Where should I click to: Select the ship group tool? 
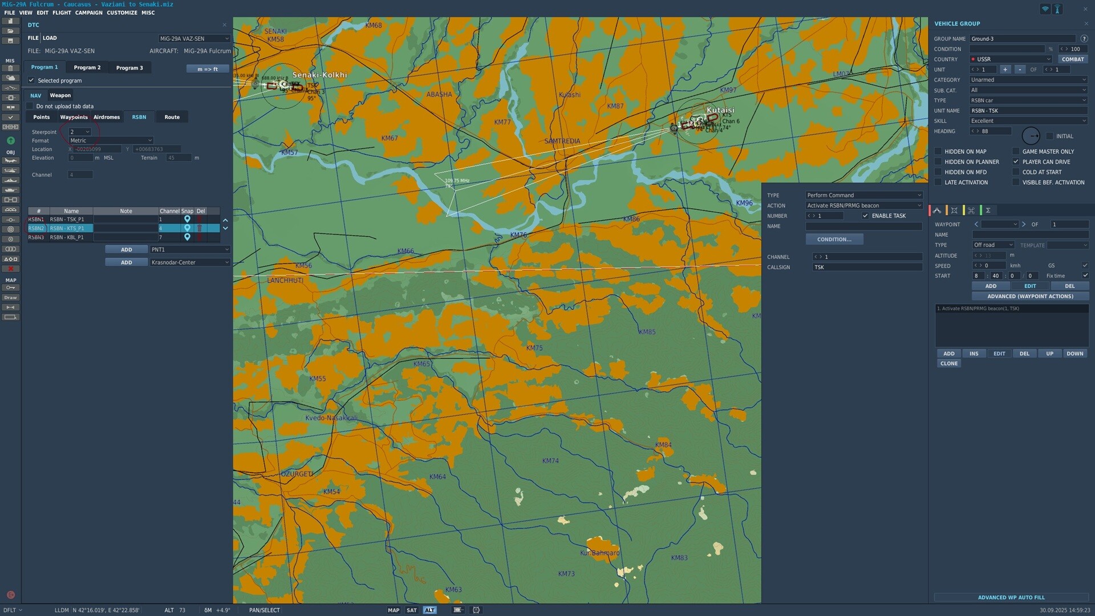tap(10, 180)
